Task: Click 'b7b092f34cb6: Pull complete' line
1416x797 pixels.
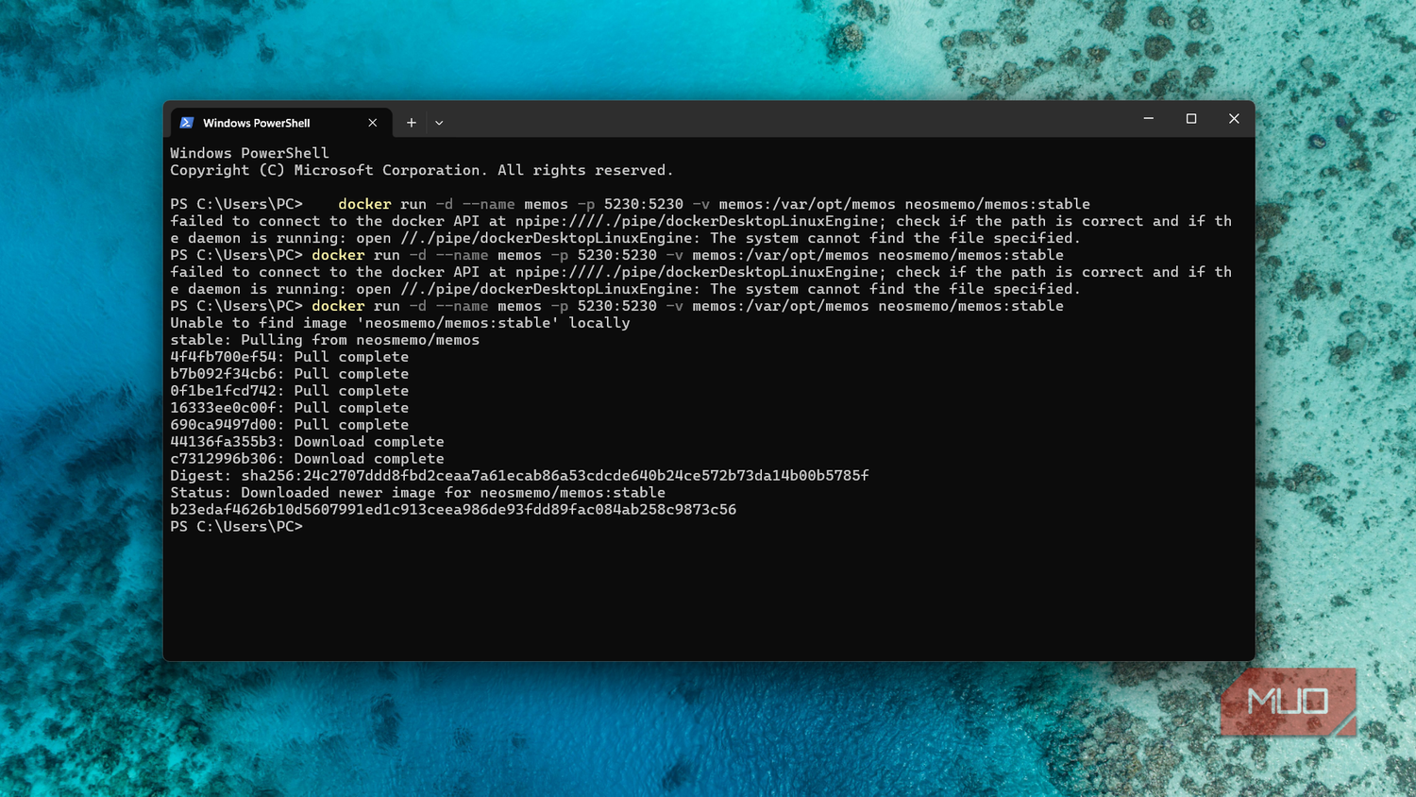Action: click(290, 374)
